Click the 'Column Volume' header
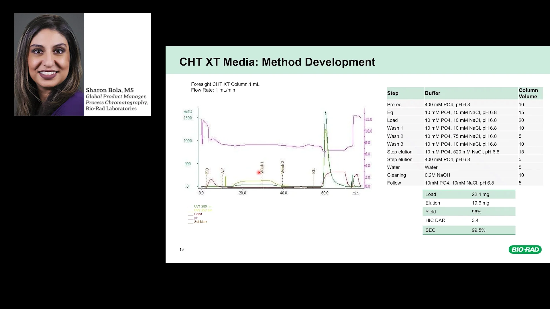The image size is (550, 309). click(x=528, y=93)
